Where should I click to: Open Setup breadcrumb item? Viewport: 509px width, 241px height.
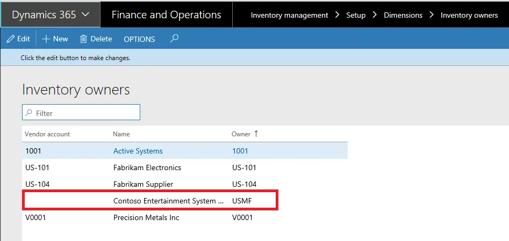[x=356, y=15]
